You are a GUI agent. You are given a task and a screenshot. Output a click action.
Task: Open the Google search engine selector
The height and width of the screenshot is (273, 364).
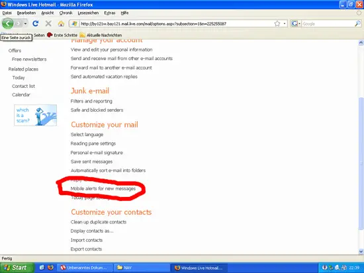tap(296, 24)
